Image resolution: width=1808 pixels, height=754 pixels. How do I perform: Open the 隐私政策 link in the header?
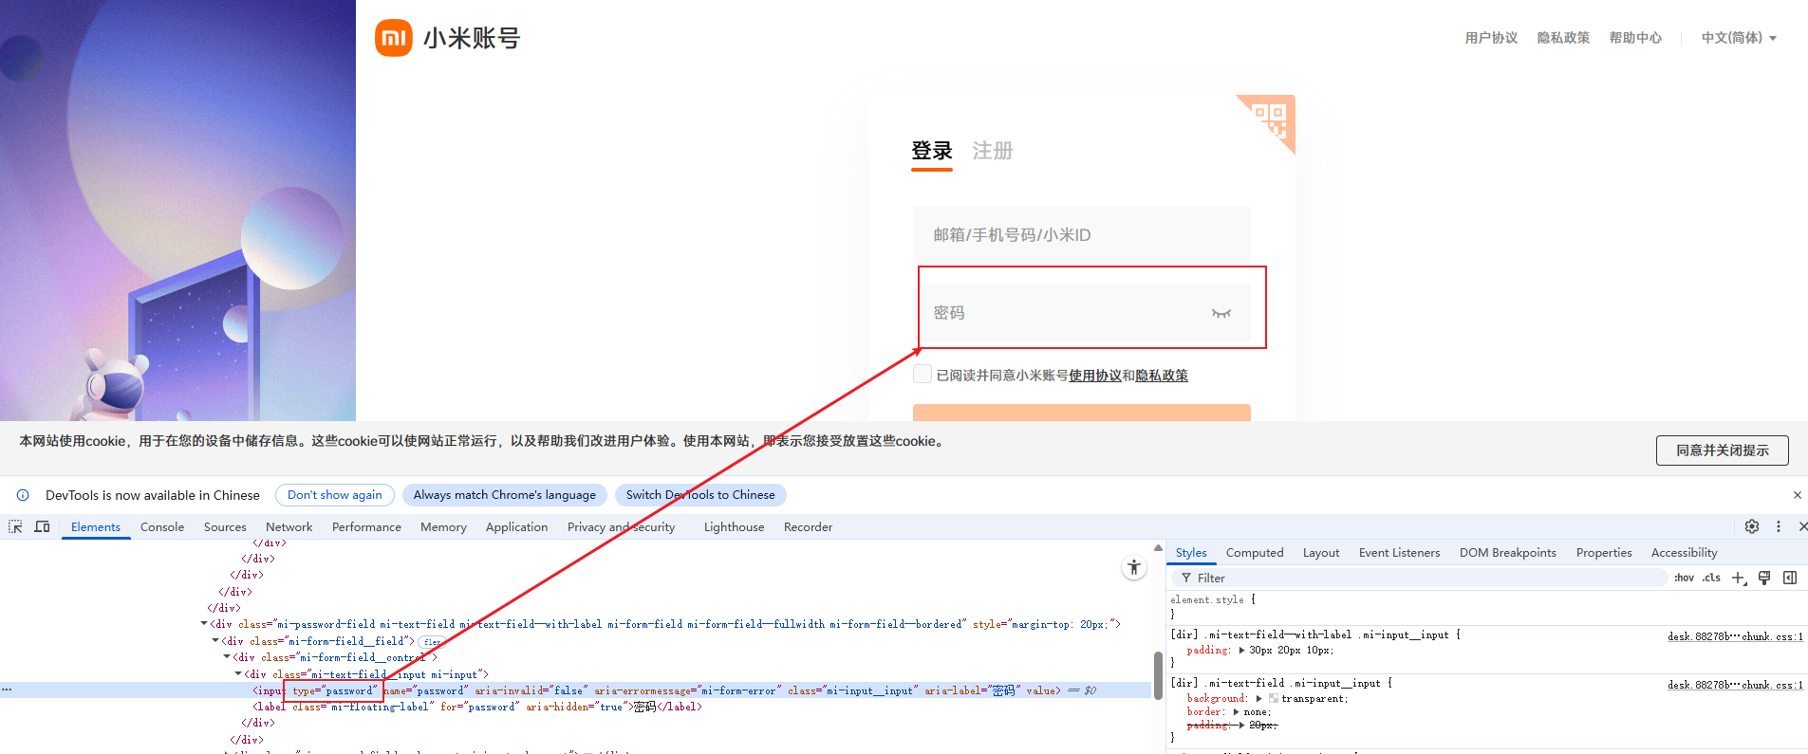click(x=1563, y=38)
